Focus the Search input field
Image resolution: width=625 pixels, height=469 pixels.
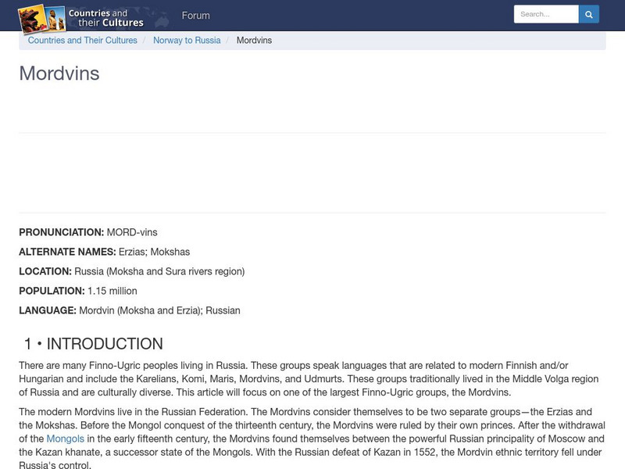click(x=546, y=14)
